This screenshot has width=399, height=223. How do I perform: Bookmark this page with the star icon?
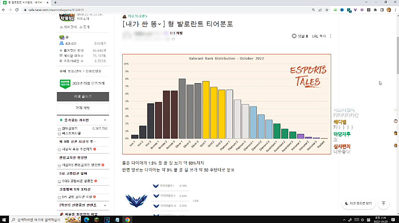tap(327, 10)
